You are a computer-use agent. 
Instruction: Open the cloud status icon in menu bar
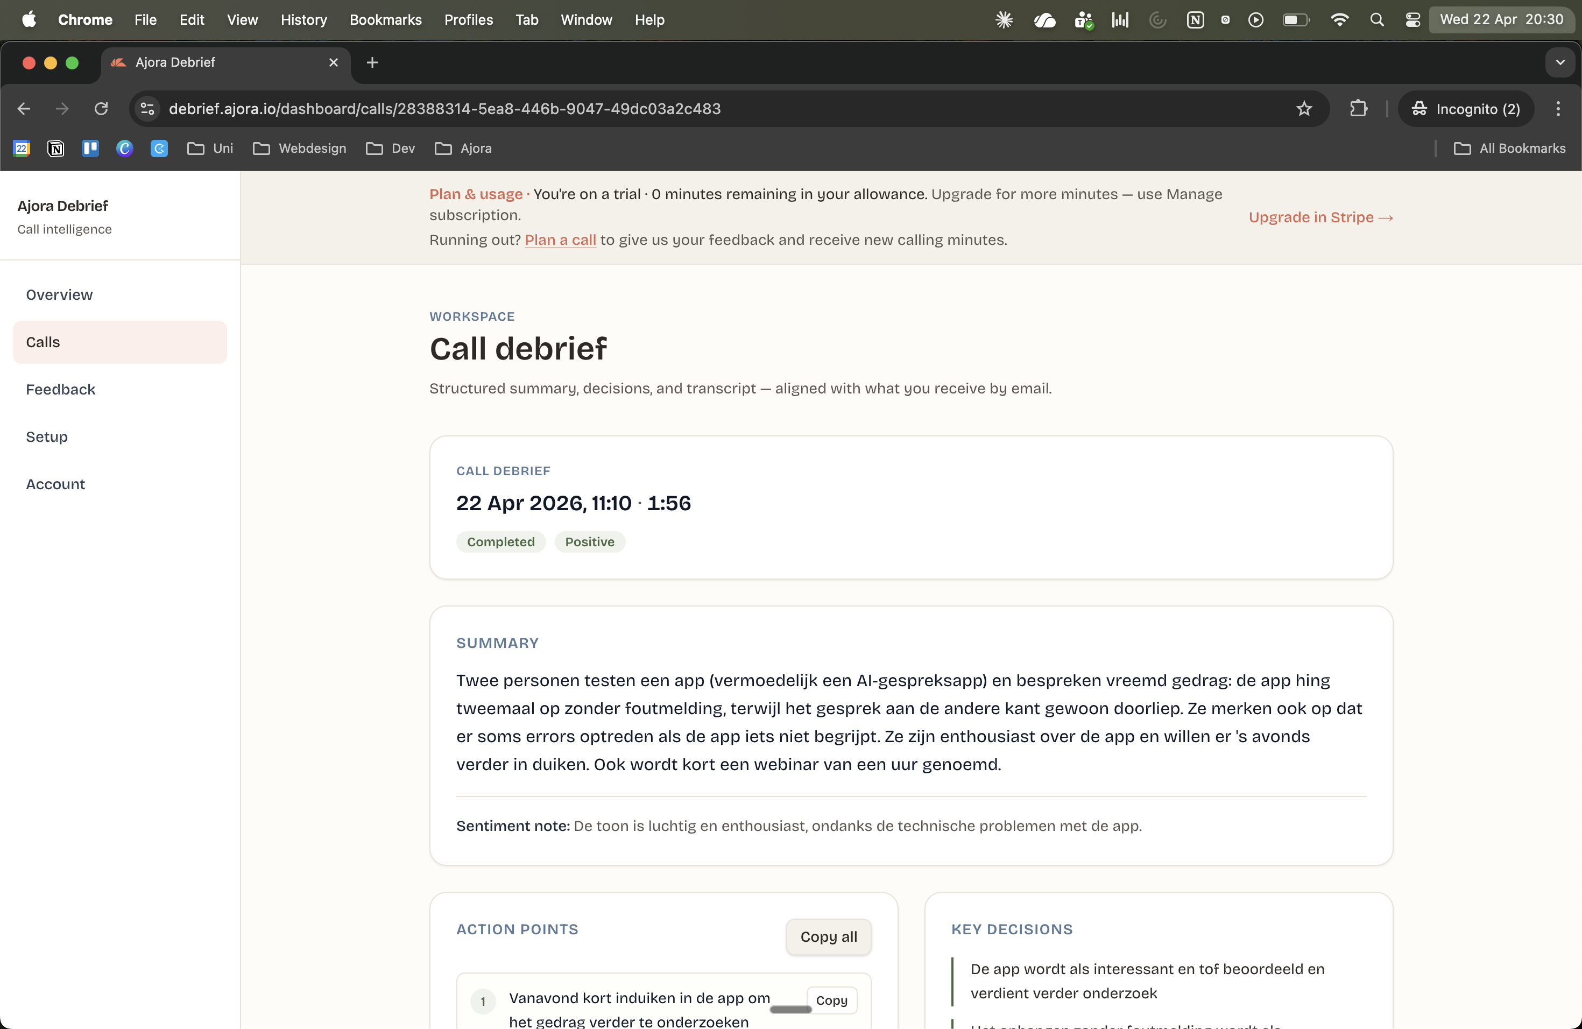1044,20
